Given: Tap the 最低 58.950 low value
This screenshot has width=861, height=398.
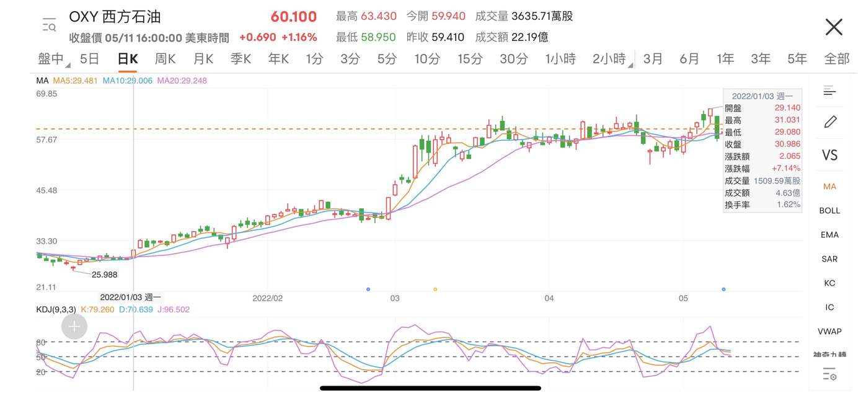Looking at the screenshot, I should pos(366,37).
